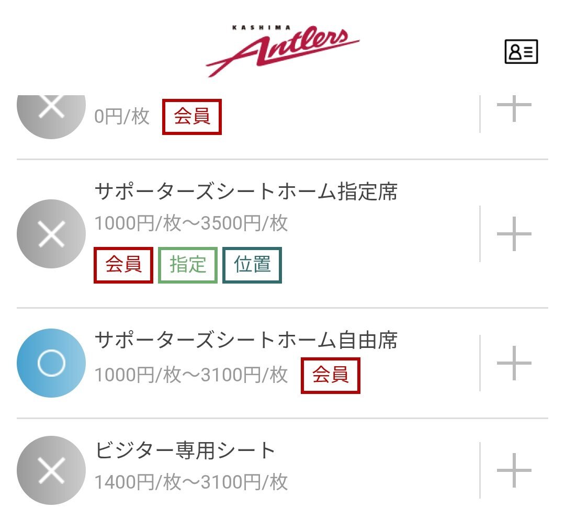This screenshot has height=519, width=565.
Task: Click the 1400円/枚～3100円/枚 price text
Action: pos(191,482)
